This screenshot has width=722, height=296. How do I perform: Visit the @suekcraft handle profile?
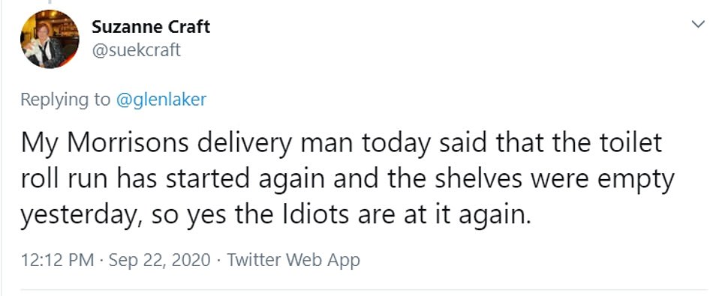click(137, 50)
